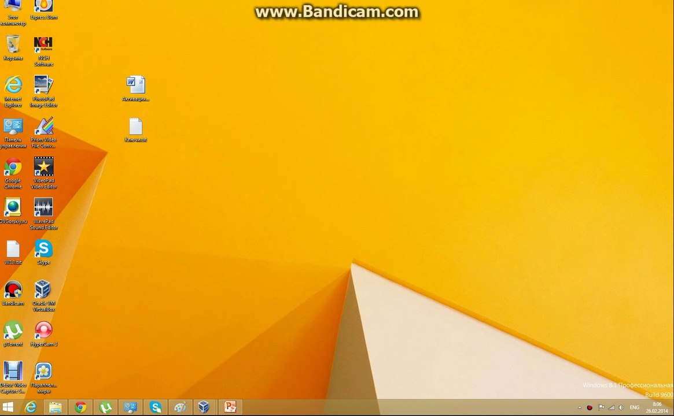Select the NCH Software desktop shortcut
The width and height of the screenshot is (674, 416).
pos(43,51)
